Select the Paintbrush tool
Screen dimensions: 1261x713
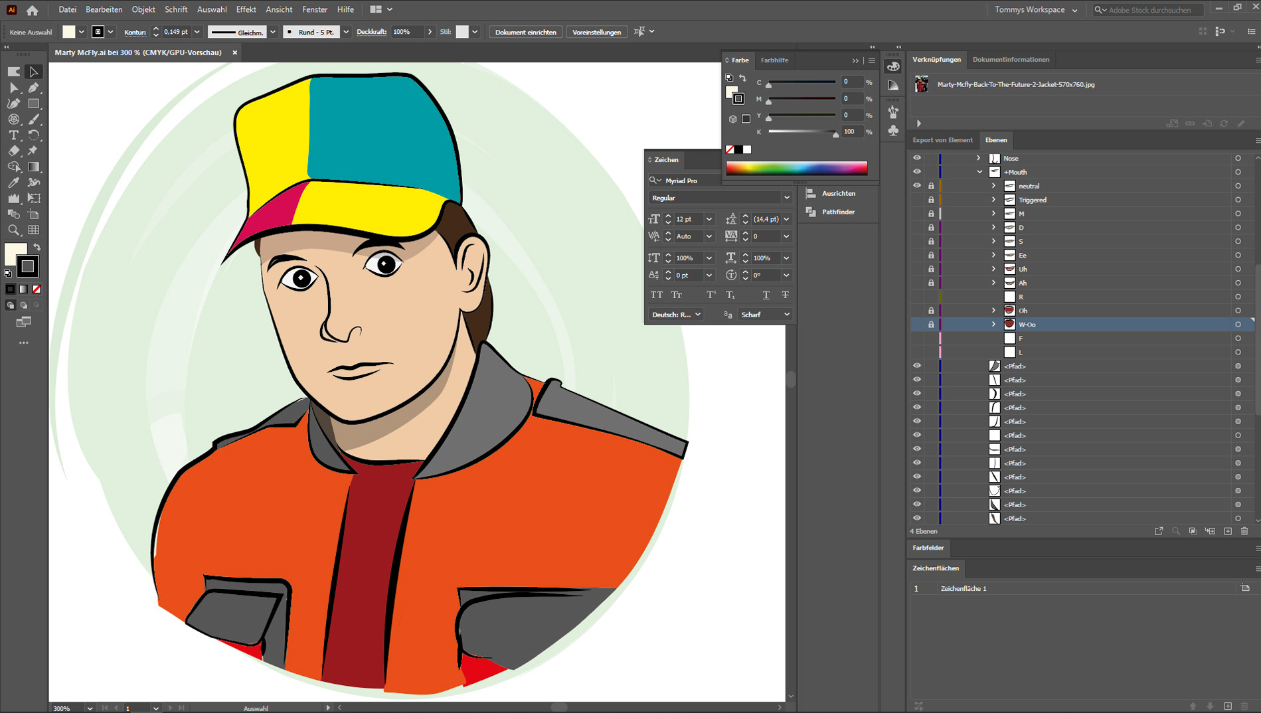pyautogui.click(x=34, y=119)
